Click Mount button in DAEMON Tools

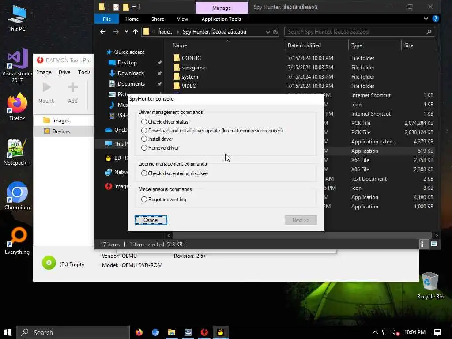46,93
